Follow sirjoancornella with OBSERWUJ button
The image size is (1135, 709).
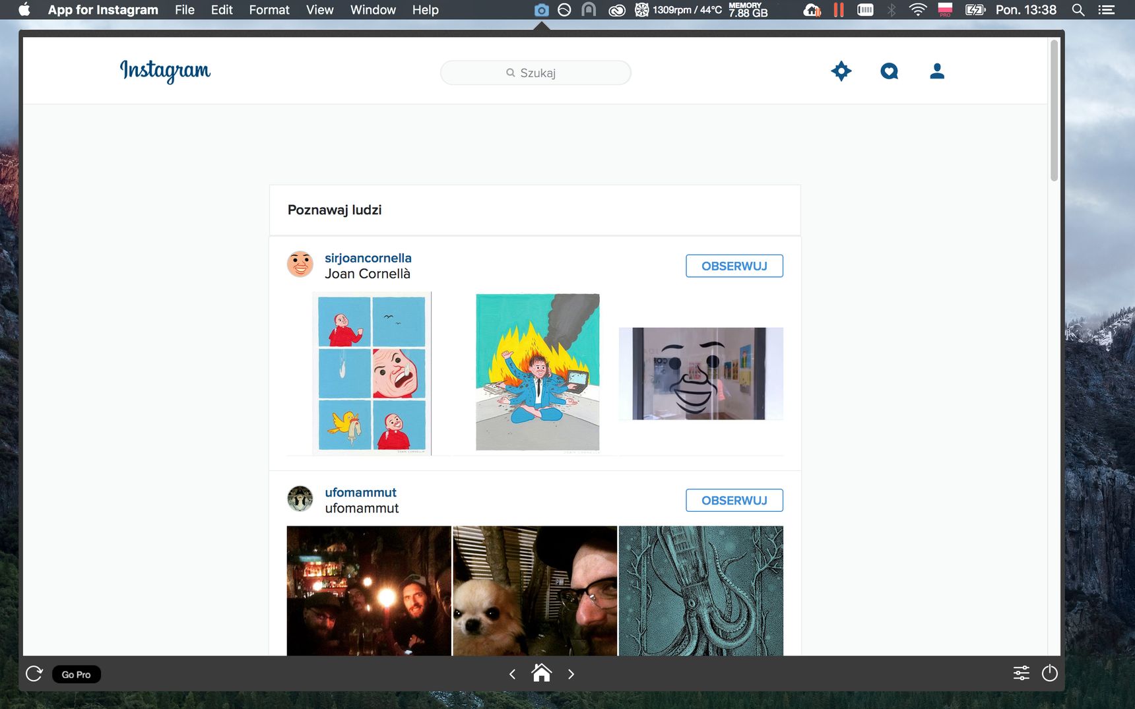[x=734, y=266]
